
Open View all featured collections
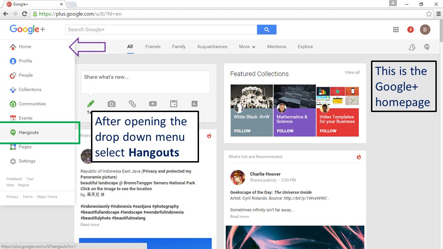pos(352,72)
